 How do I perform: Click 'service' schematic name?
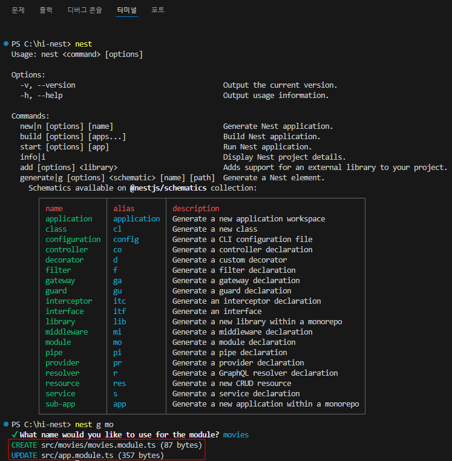tap(61, 394)
